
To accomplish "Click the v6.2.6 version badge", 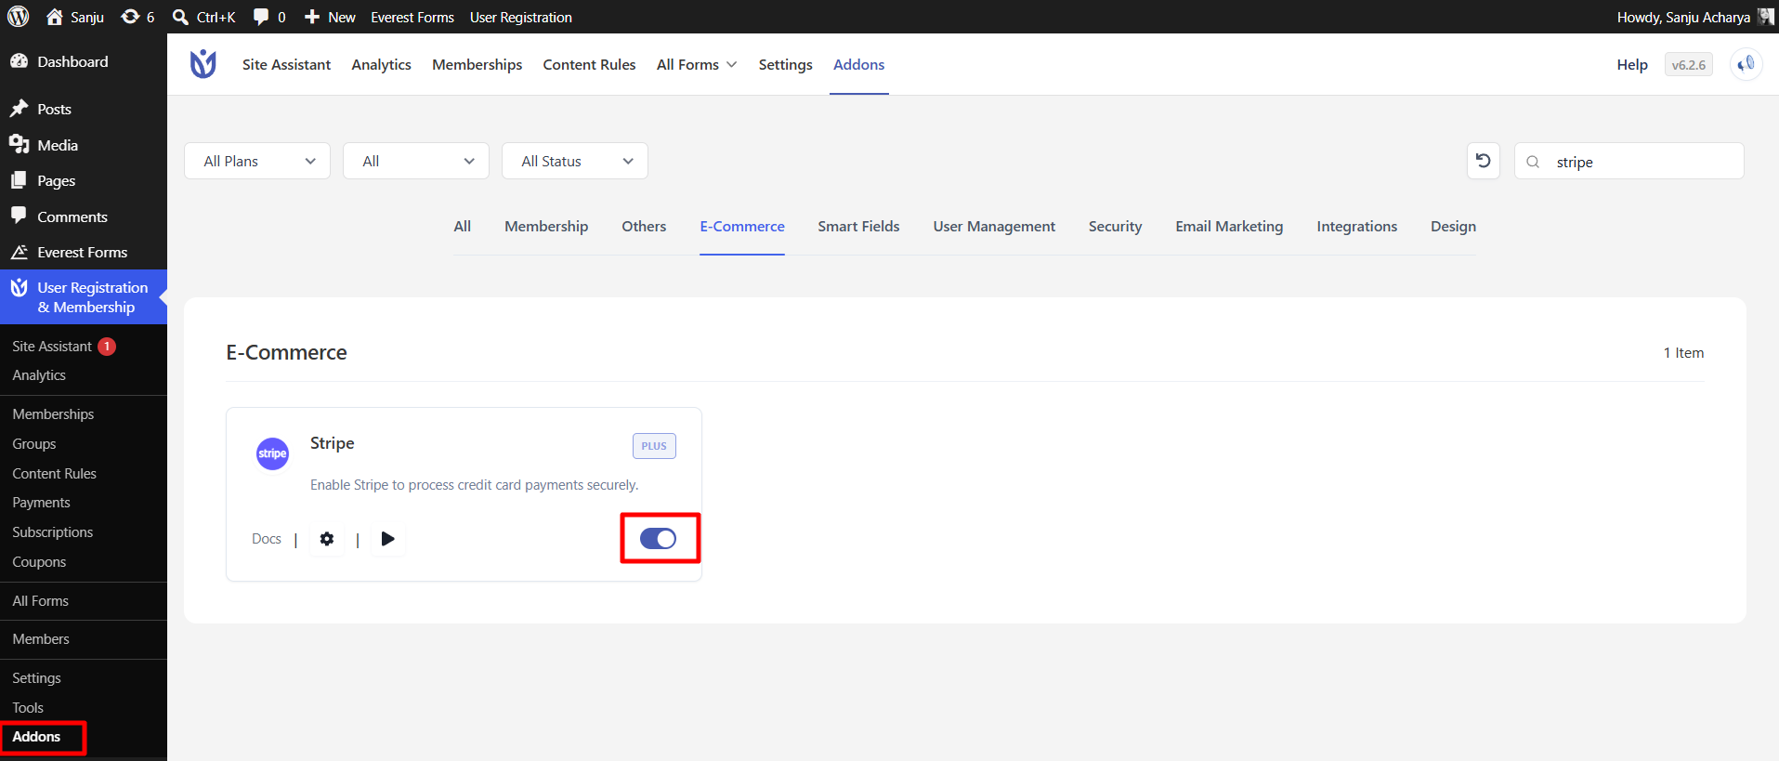I will [x=1688, y=65].
